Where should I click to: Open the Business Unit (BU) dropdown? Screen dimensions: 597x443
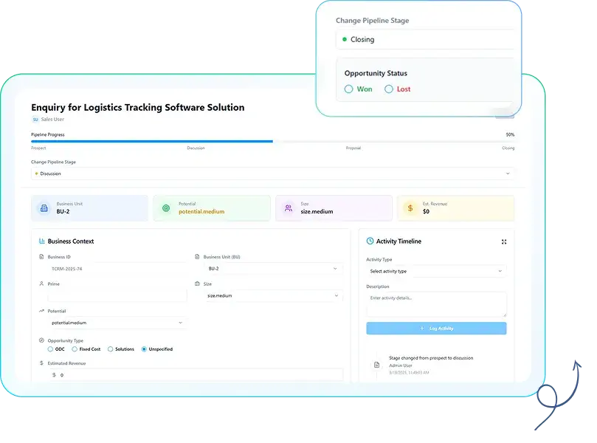(273, 269)
